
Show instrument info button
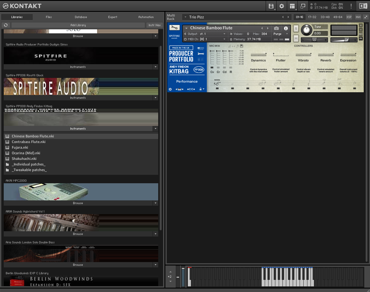tap(286, 28)
